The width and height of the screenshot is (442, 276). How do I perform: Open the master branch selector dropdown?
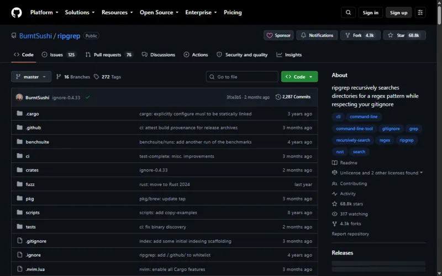[x=31, y=77]
